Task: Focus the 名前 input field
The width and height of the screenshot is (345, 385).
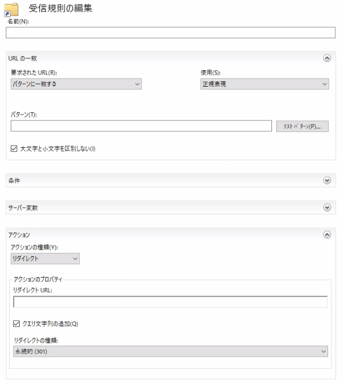Action: click(x=171, y=32)
